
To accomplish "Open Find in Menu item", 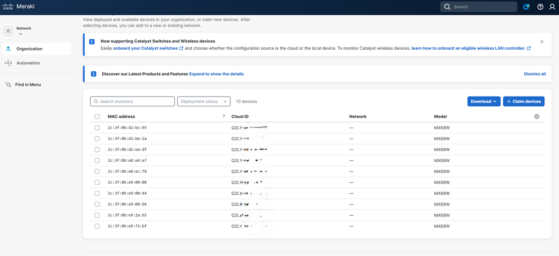I will click(x=28, y=84).
